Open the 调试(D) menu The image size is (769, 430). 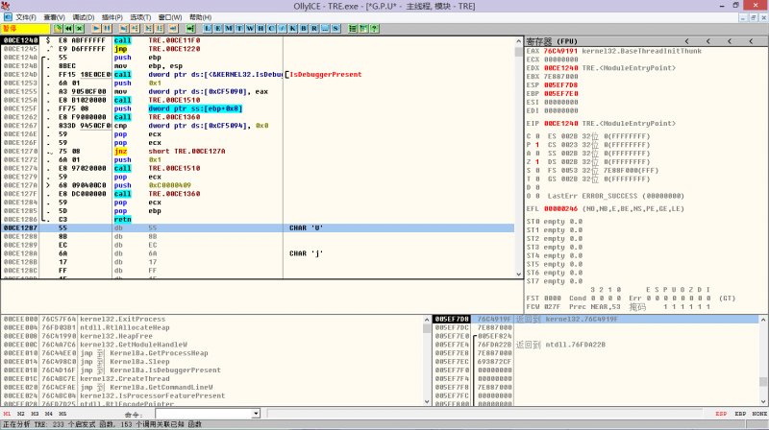tap(84, 17)
